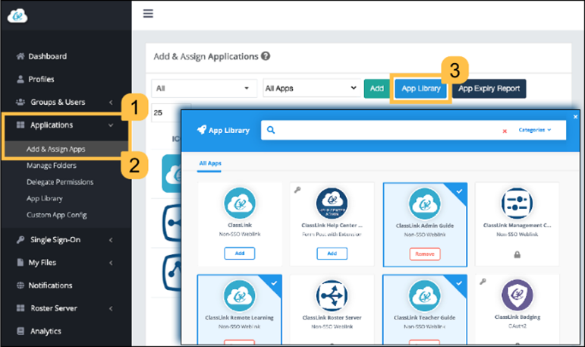Open the All filter dropdown
Screen dimensions: 585x347
204,89
